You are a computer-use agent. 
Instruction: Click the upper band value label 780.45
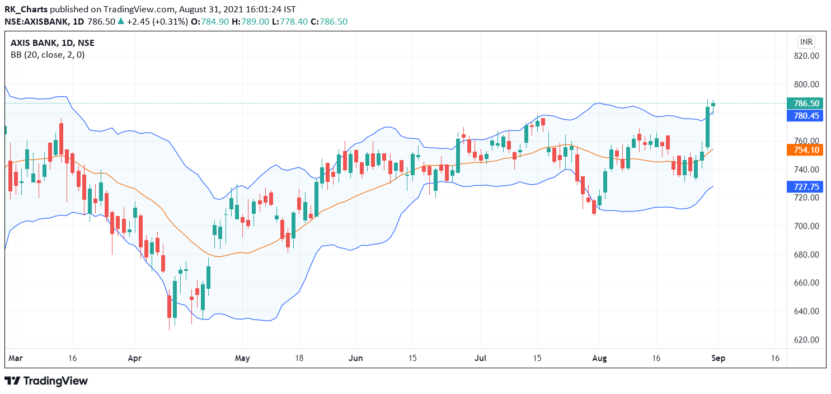(x=806, y=116)
